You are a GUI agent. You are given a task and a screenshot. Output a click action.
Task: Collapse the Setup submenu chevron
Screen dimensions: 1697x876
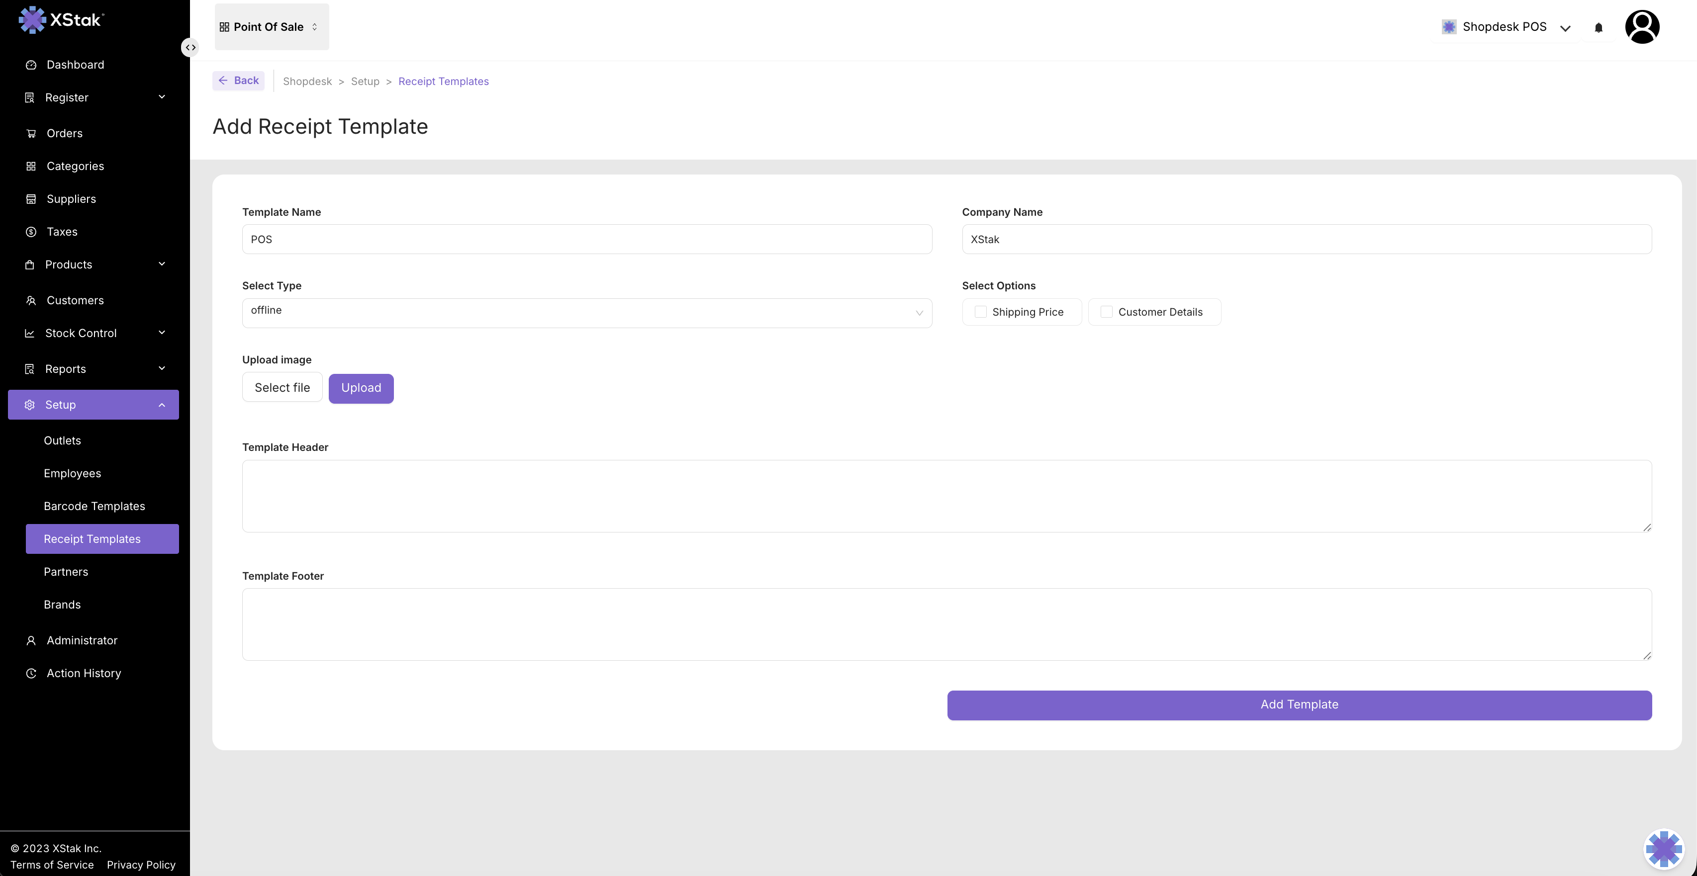(x=162, y=404)
